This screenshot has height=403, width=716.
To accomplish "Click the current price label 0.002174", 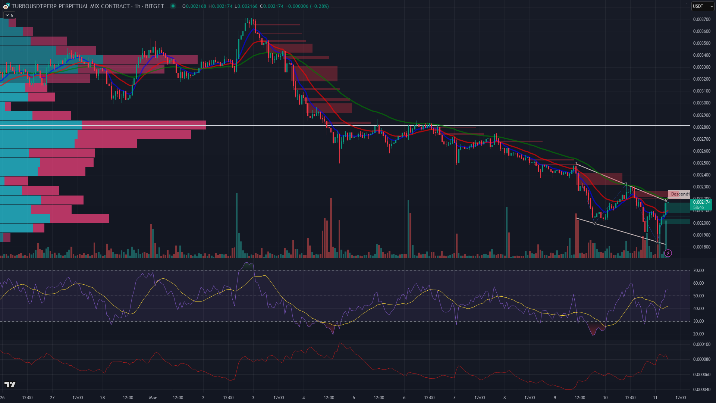I will (702, 203).
